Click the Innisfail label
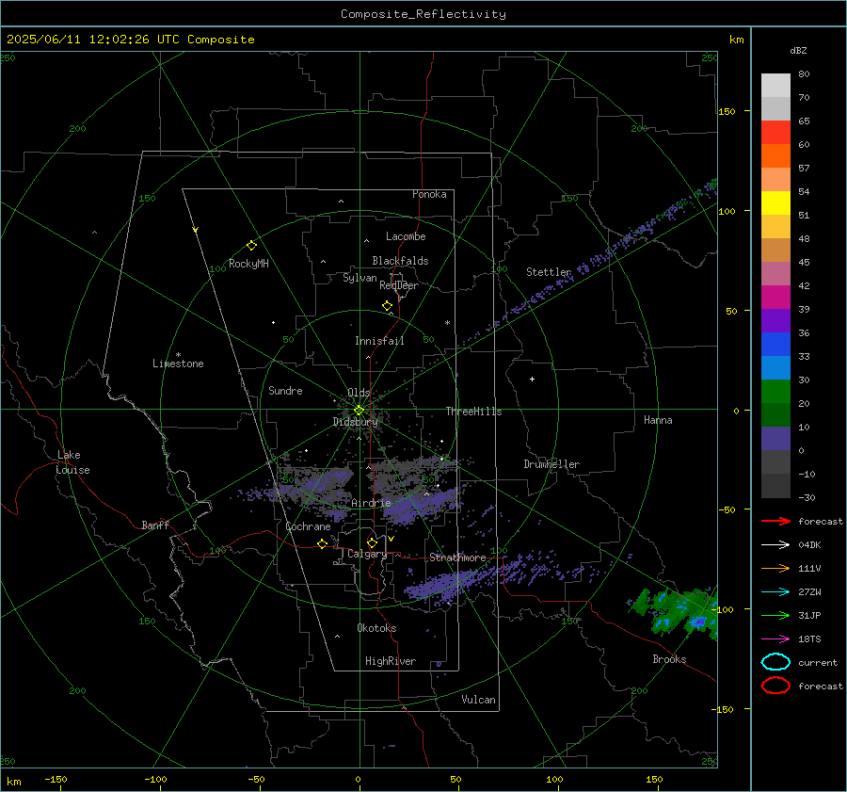 coord(379,341)
